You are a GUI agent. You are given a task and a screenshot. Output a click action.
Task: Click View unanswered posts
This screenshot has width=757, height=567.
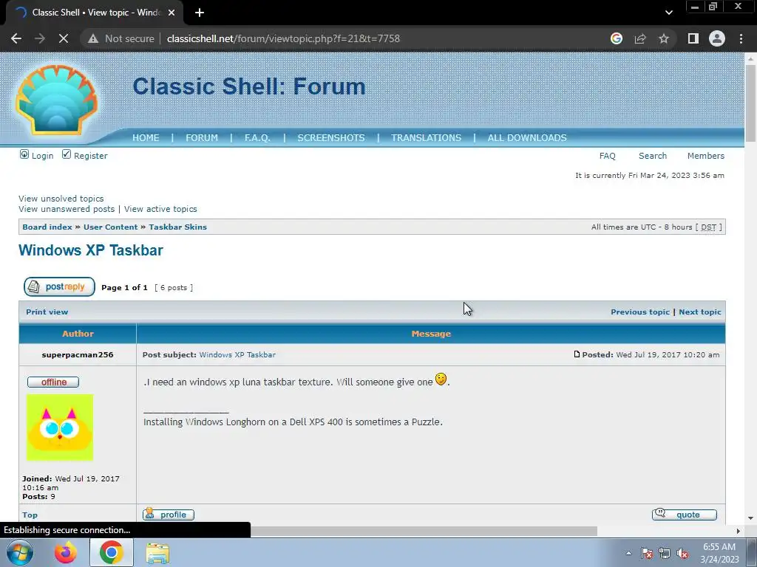click(67, 209)
